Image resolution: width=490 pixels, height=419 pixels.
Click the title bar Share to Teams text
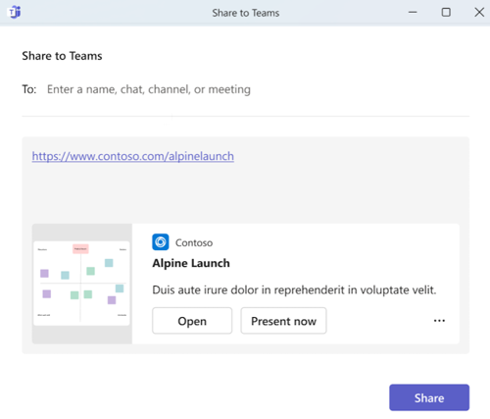[x=246, y=13]
